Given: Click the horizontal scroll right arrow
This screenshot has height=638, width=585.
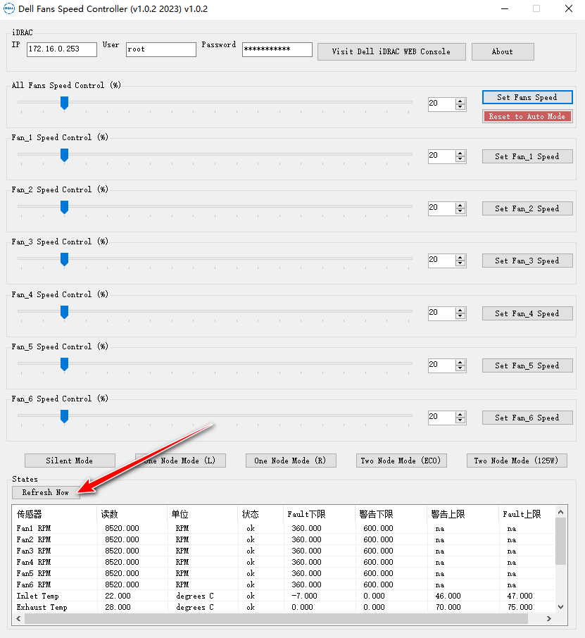Looking at the screenshot, I should point(549,618).
